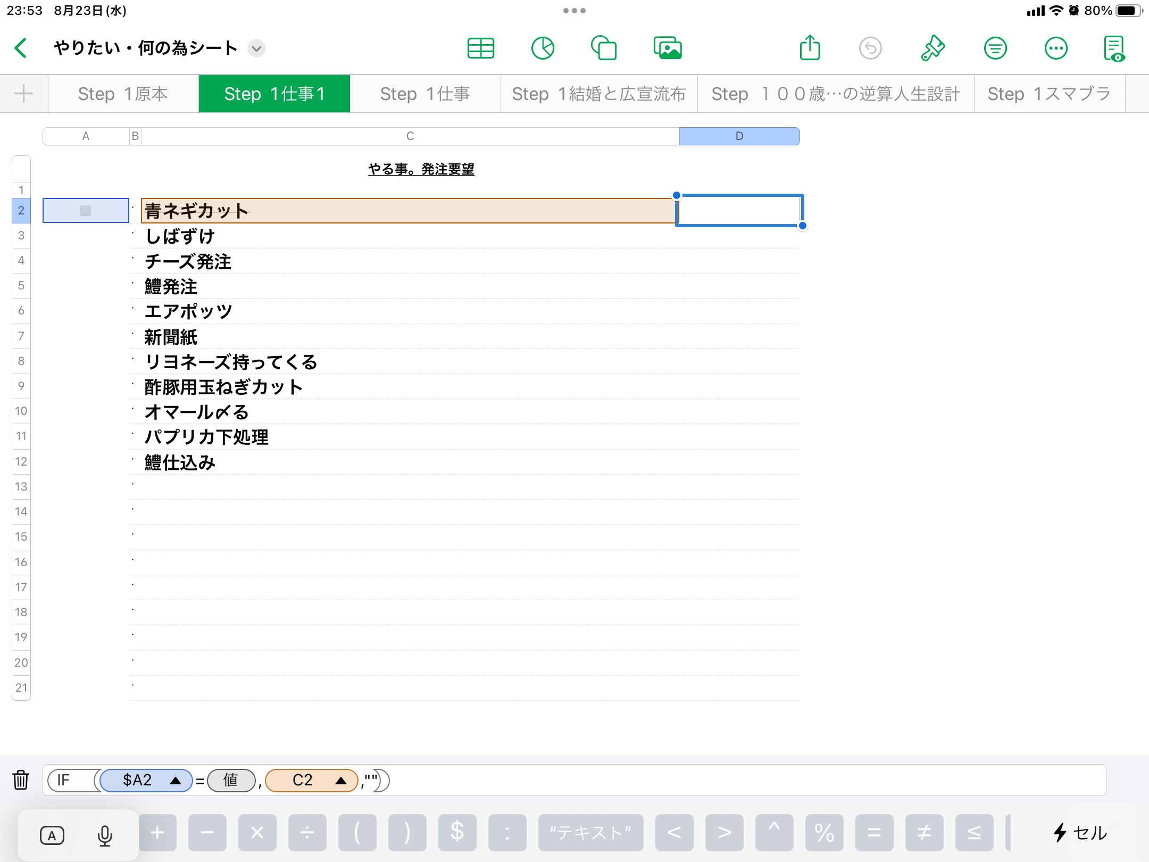Tap the insert table icon
The height and width of the screenshot is (862, 1149).
click(480, 48)
